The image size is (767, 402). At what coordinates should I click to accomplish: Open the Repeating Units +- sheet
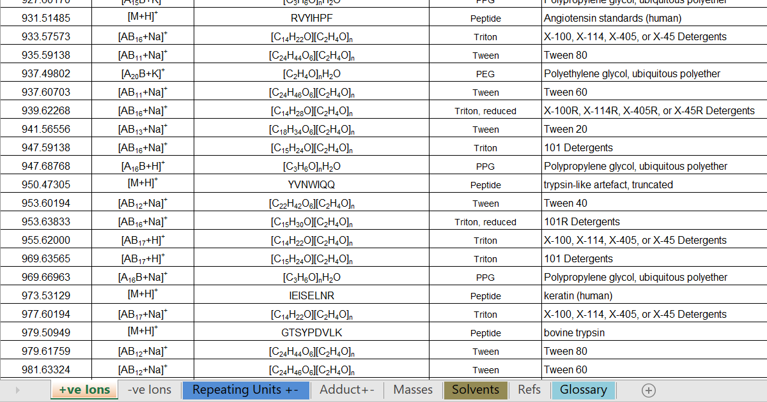(246, 390)
